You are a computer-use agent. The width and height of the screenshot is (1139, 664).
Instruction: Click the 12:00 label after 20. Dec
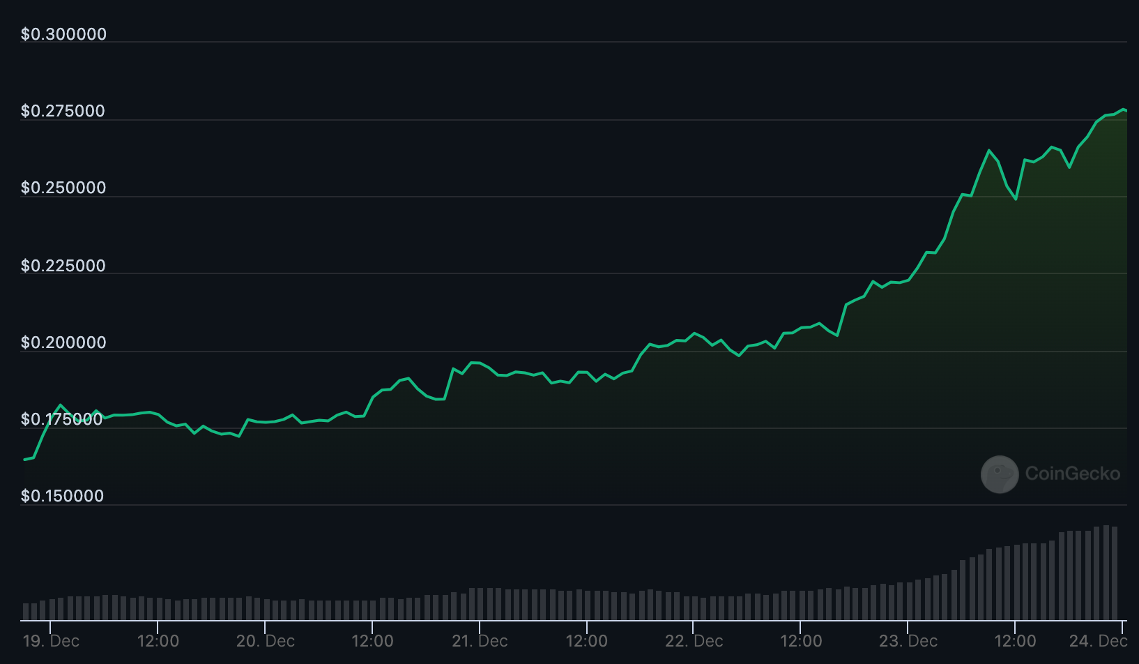pos(372,641)
